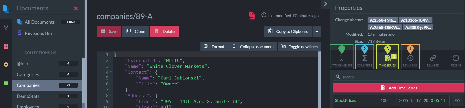The image size is (465, 108).
Task: Select the DemoStats collection
Action: [x=47, y=96]
